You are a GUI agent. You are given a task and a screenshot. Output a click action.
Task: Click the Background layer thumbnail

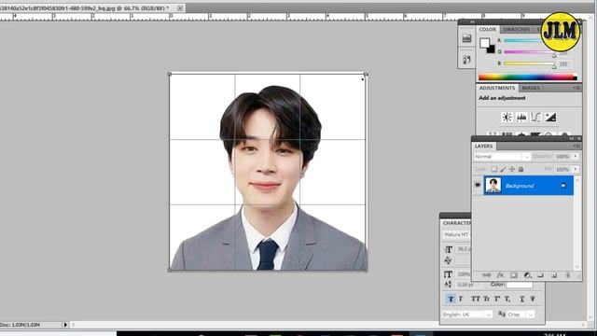tap(493, 185)
